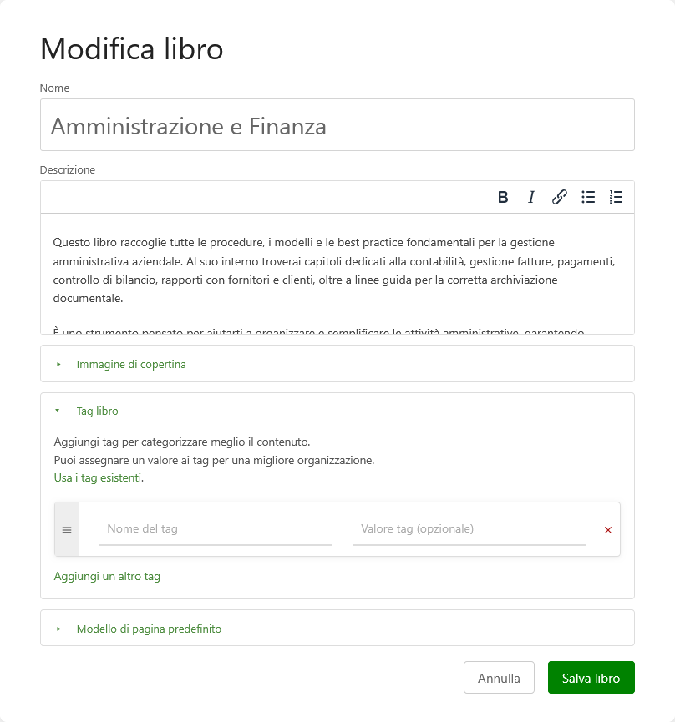Add another tag via Aggiungi un altro tag
The width and height of the screenshot is (675, 722).
(107, 577)
